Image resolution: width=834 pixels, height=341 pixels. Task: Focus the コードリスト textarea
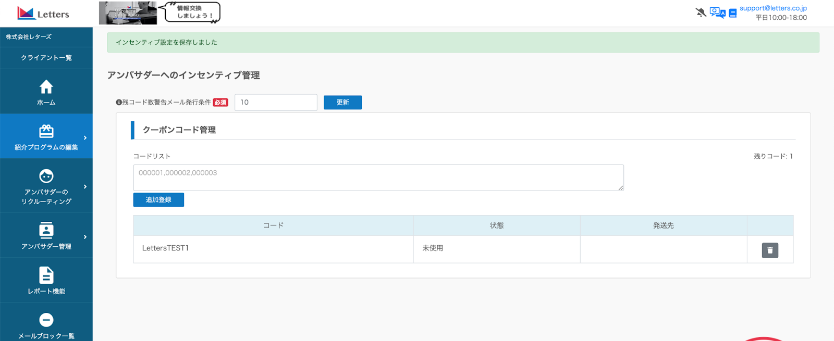tap(378, 178)
